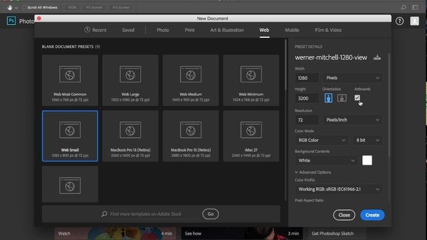Open the help question mark icon
The height and width of the screenshot is (240, 427).
[400, 21]
